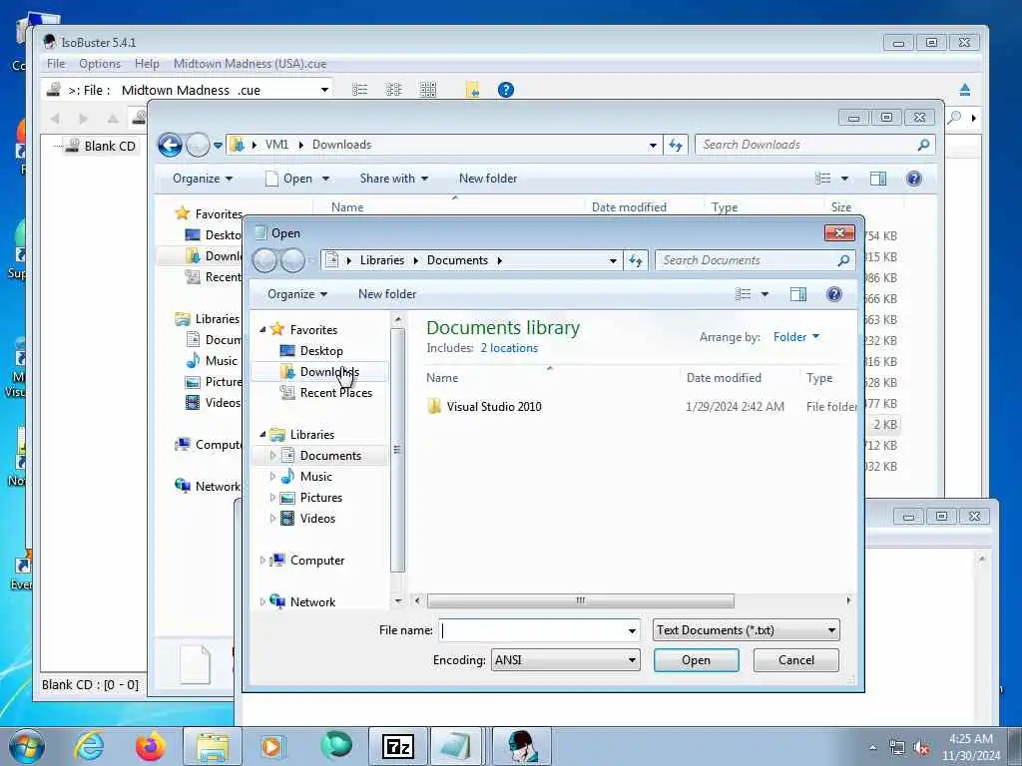Click the navigation pane vertical scrollbar
This screenshot has width=1022, height=766.
click(397, 450)
